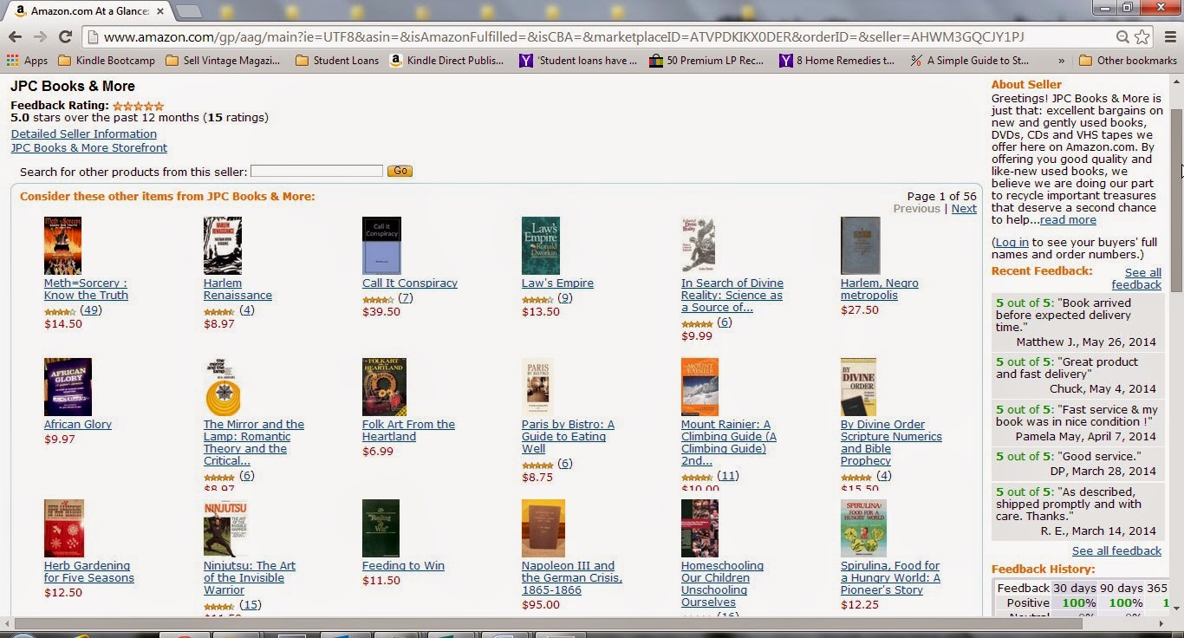Open the Student Loans bookmark folder
This screenshot has width=1184, height=638.
(336, 61)
